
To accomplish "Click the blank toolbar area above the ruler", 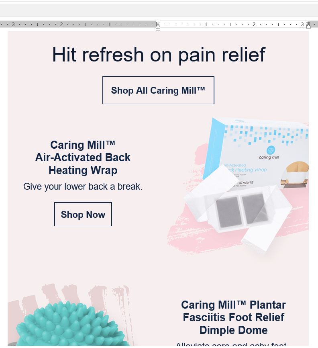I will [159, 10].
